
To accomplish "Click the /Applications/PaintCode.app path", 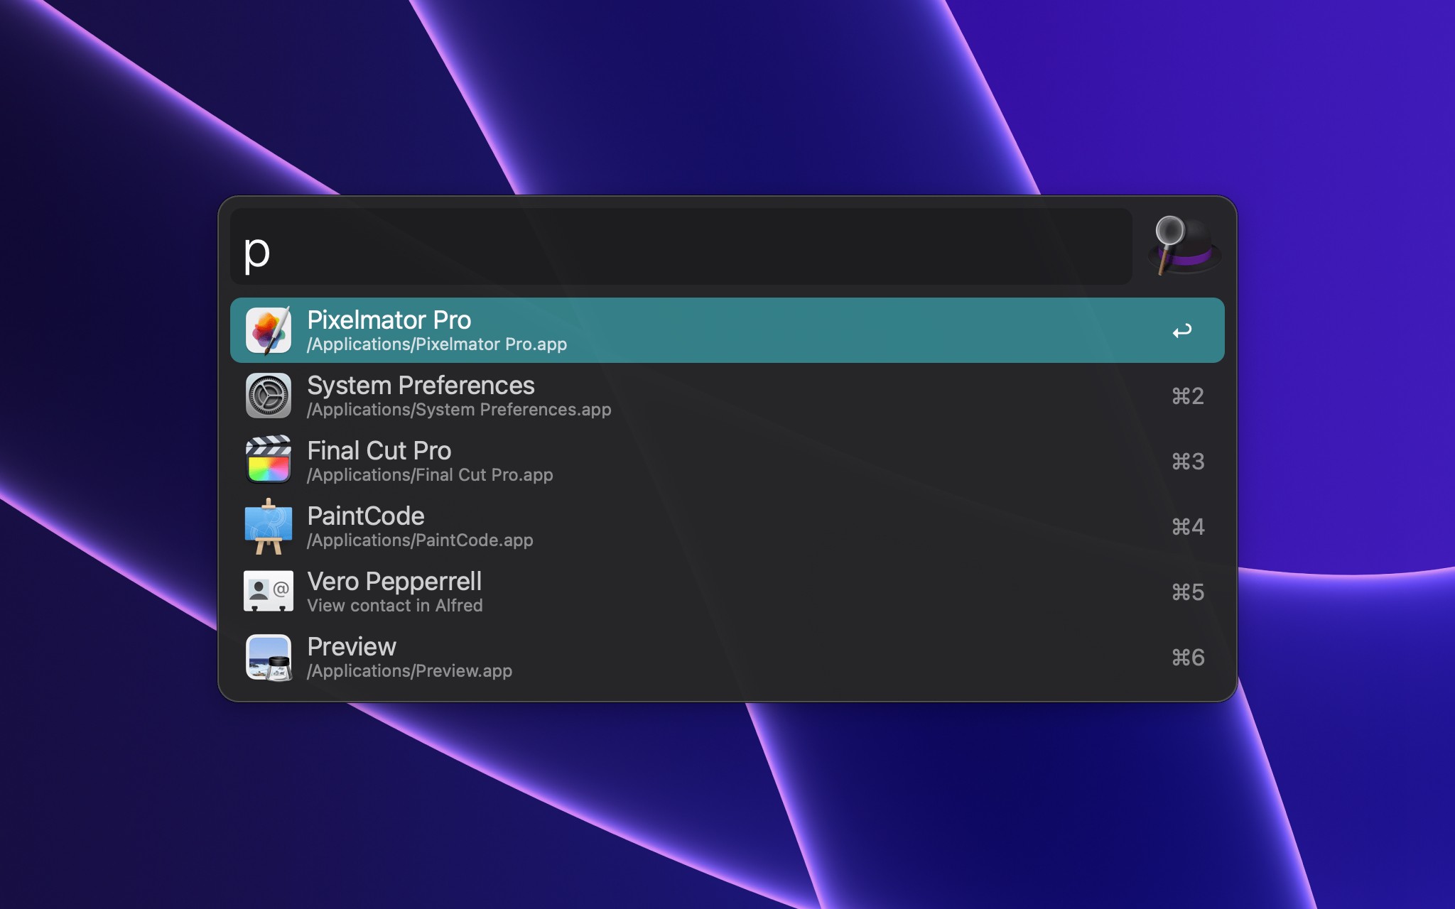I will click(420, 540).
